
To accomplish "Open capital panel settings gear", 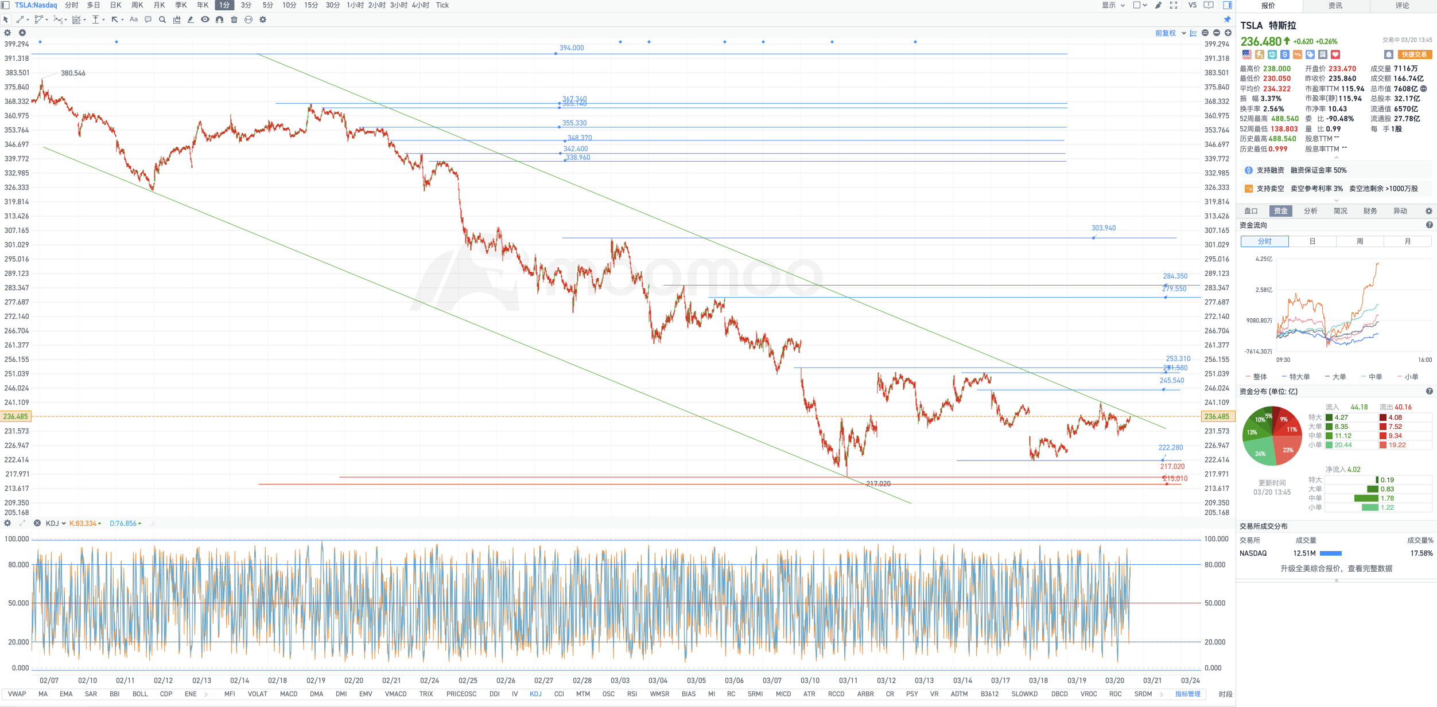I will [x=1429, y=211].
